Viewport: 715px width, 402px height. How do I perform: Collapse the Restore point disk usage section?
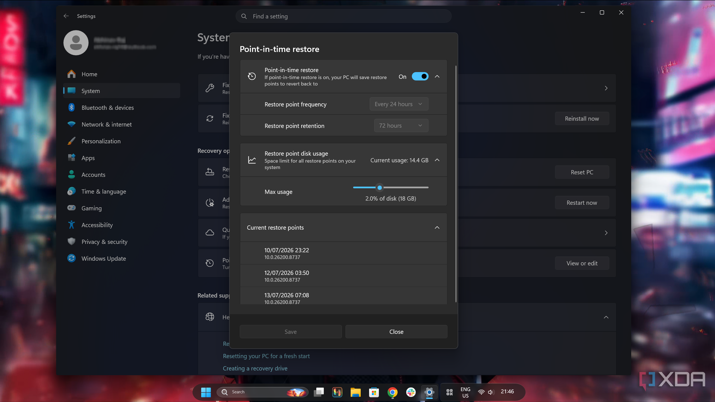click(x=437, y=160)
